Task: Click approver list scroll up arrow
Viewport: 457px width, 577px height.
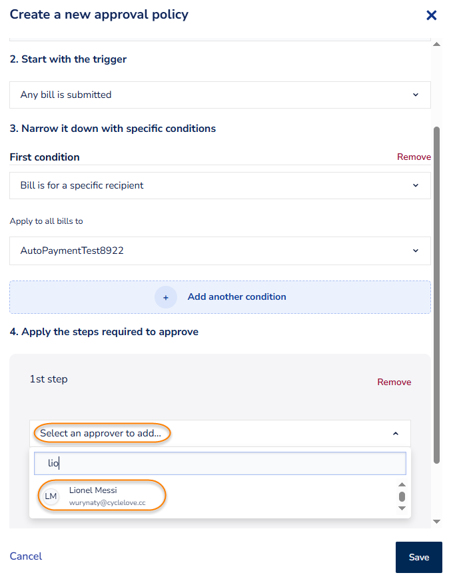Action: tap(402, 484)
